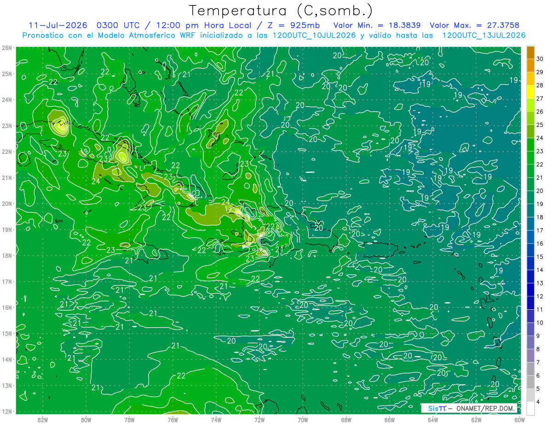Screen dimensions: 552x426
Task: Click the white colorbar swatch below 4
Action: click(530, 408)
